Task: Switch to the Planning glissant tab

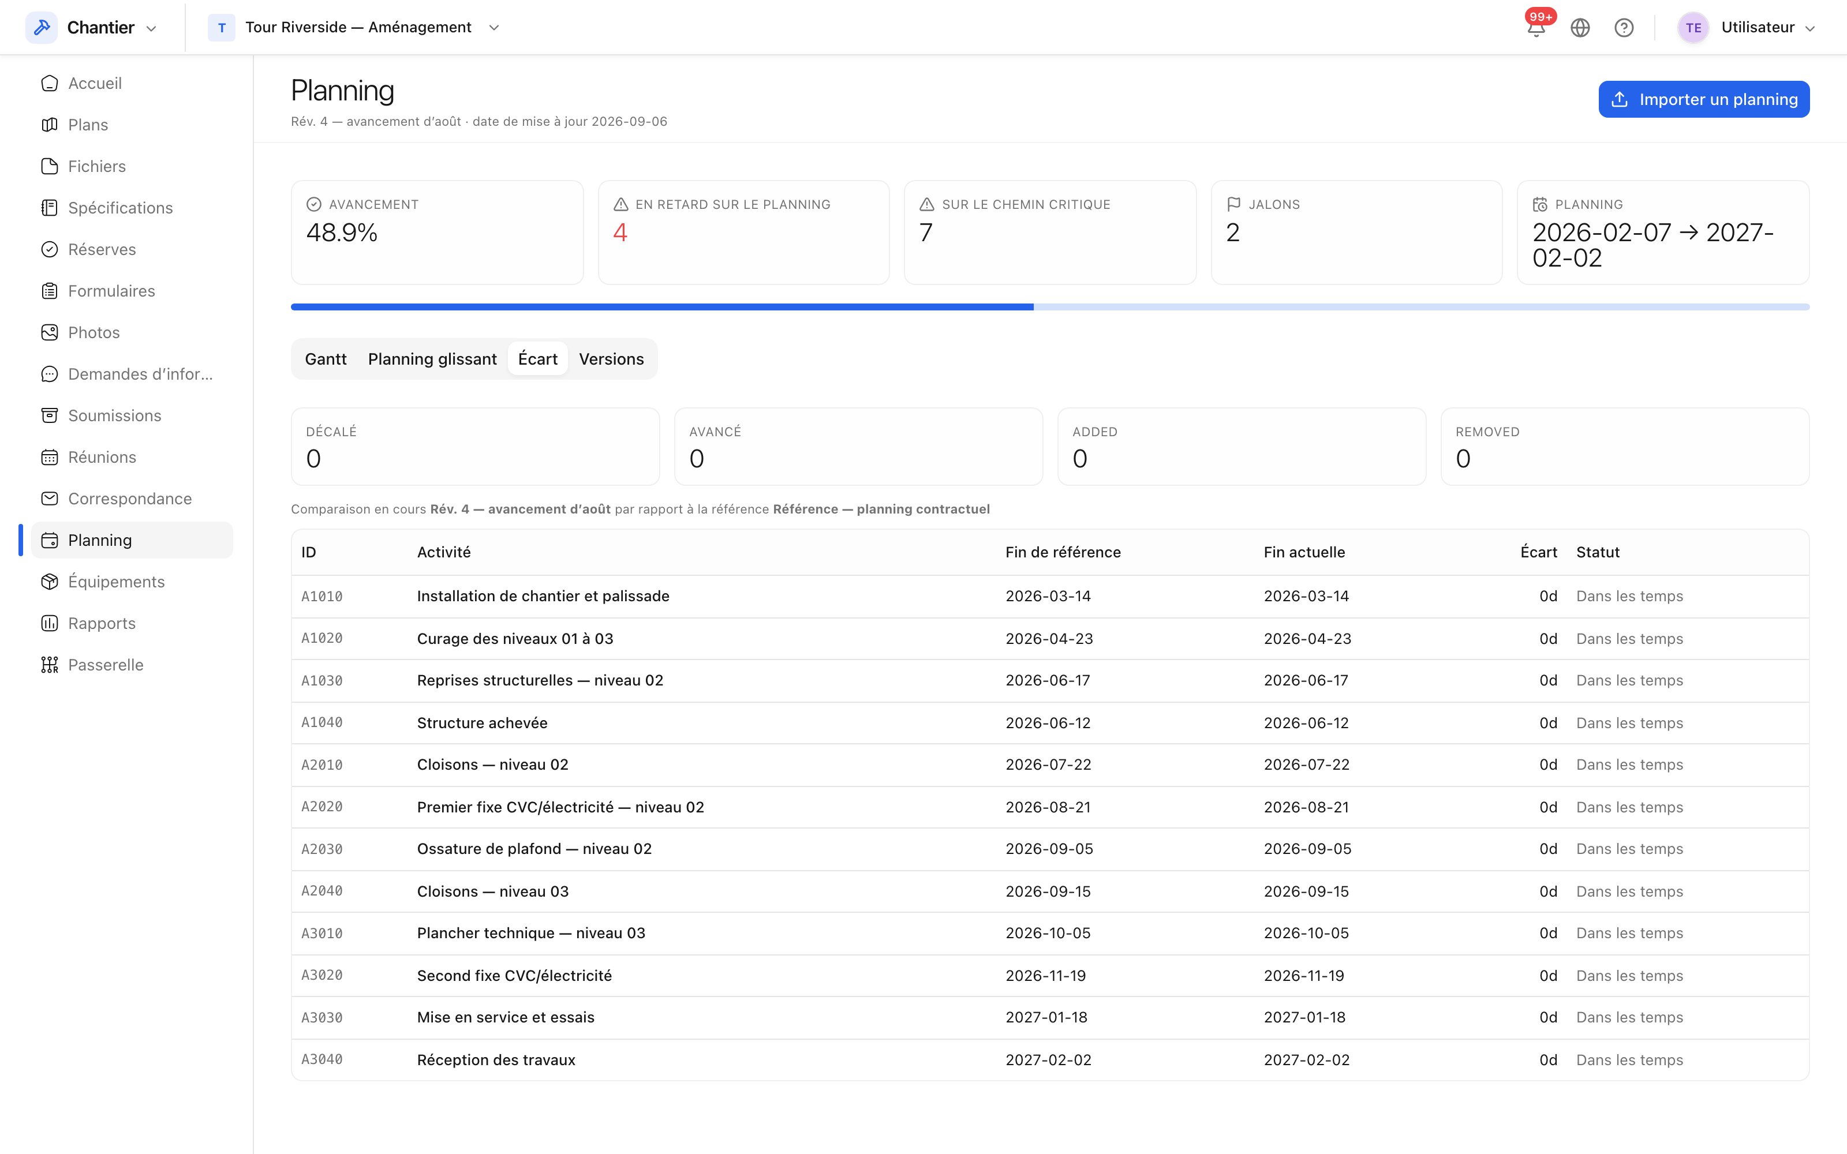Action: tap(432, 359)
